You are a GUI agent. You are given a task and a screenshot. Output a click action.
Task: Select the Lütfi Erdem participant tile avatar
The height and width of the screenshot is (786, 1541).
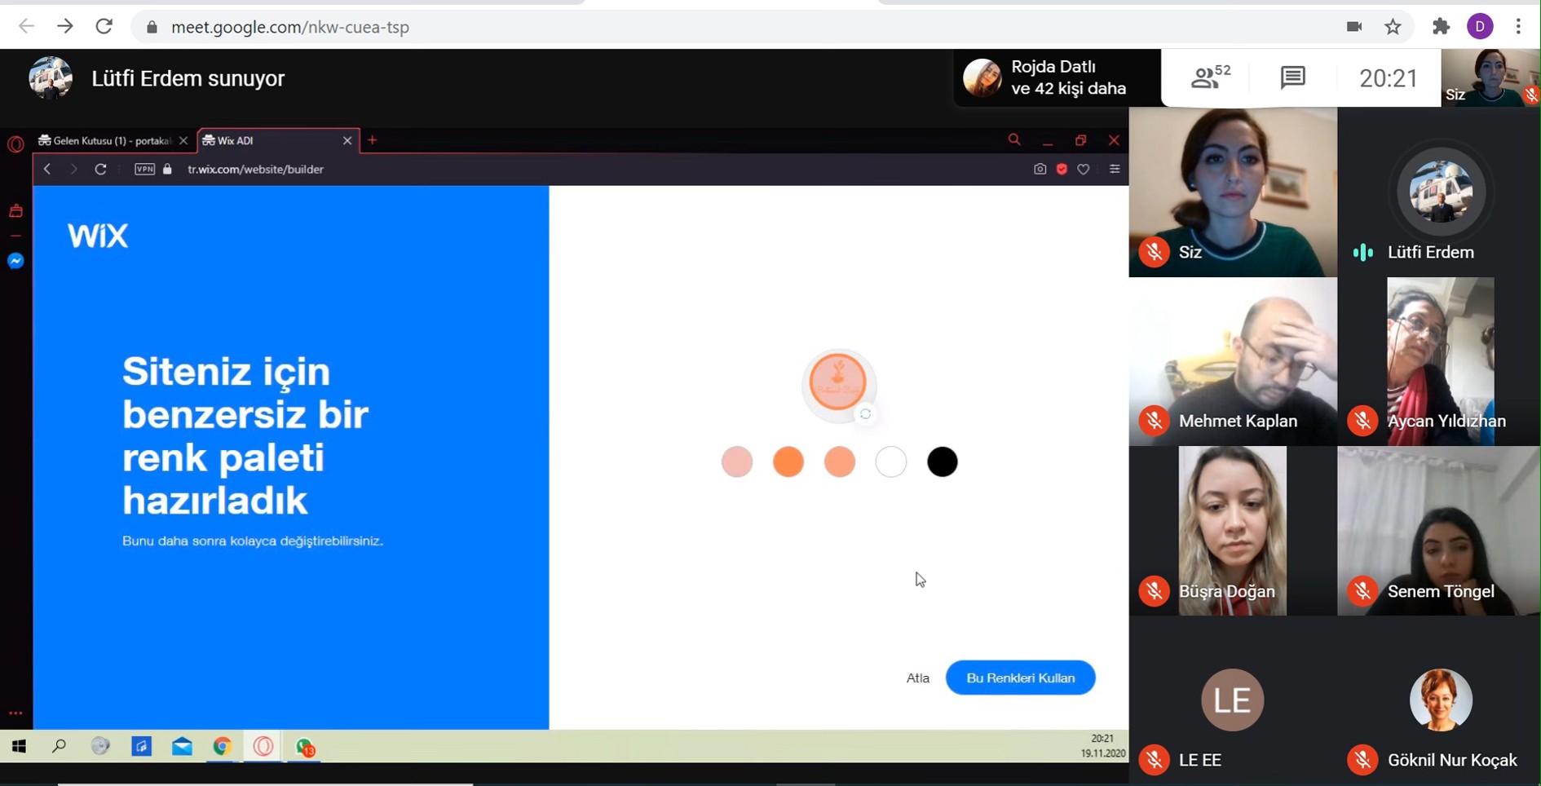(1441, 192)
